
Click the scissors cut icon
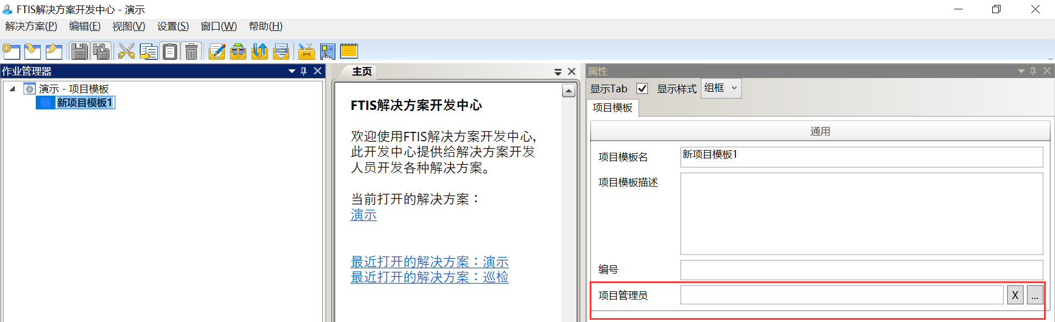click(127, 52)
